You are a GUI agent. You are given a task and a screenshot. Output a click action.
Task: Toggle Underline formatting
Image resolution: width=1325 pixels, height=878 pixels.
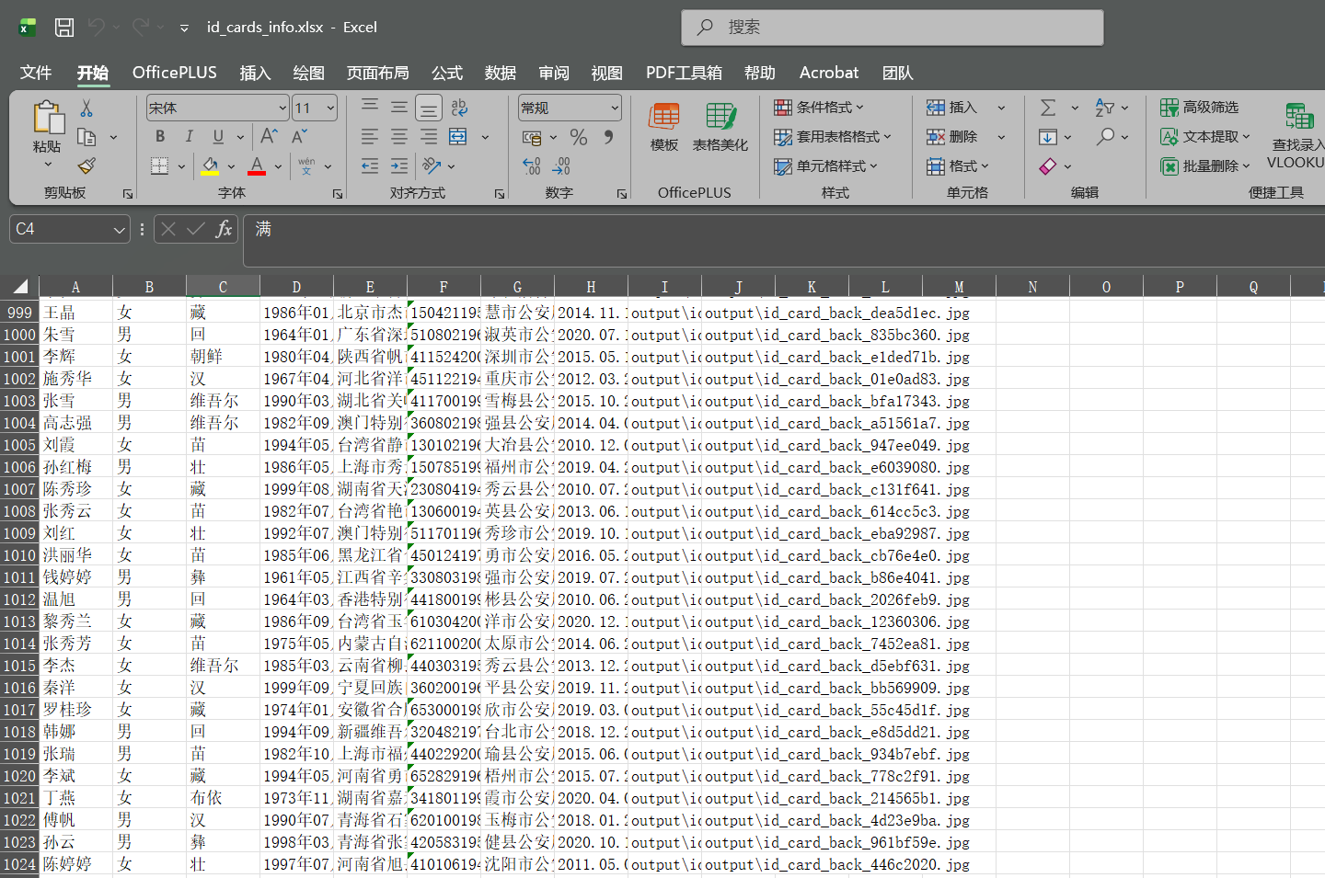pos(218,137)
